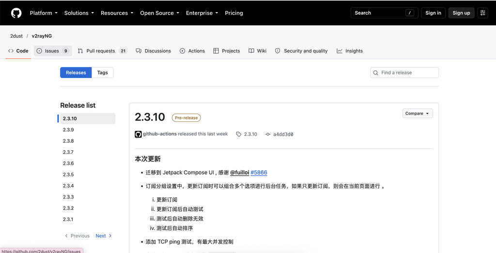This screenshot has height=253, width=496.
Task: Open the Pricing page
Action: tap(234, 13)
